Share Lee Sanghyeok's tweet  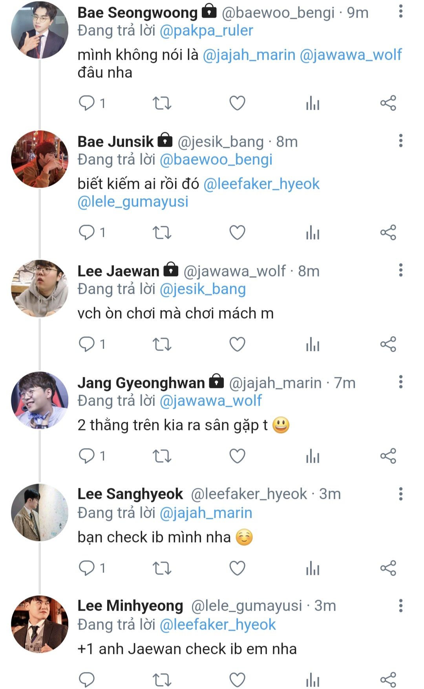[388, 568]
